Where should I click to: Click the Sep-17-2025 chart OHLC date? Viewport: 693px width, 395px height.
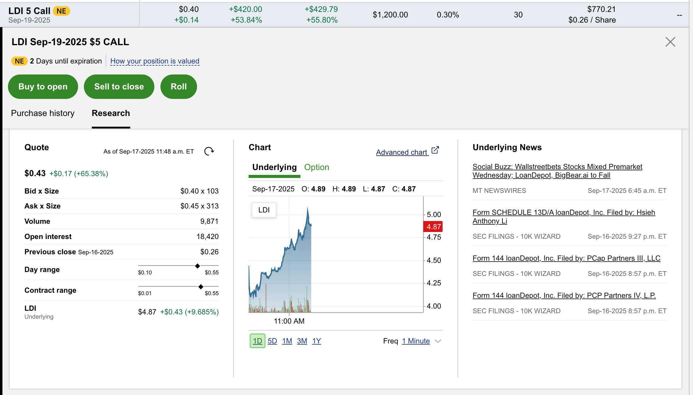click(x=273, y=189)
